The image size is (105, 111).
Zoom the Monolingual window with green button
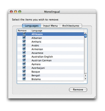[20, 11]
